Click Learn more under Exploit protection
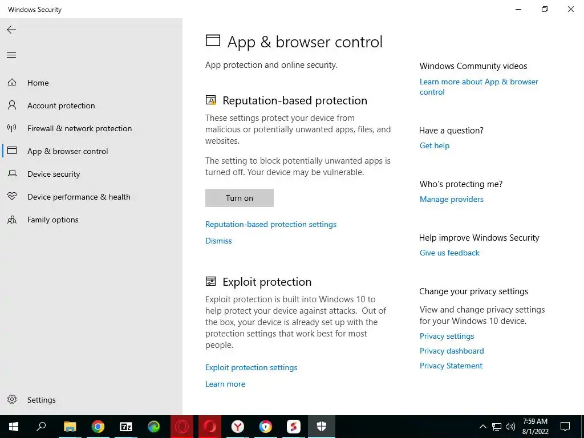The image size is (584, 438). point(225,384)
